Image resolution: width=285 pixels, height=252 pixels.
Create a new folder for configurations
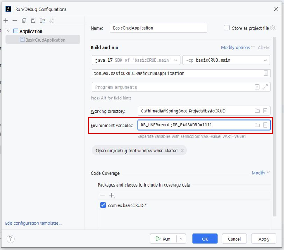[43, 21]
